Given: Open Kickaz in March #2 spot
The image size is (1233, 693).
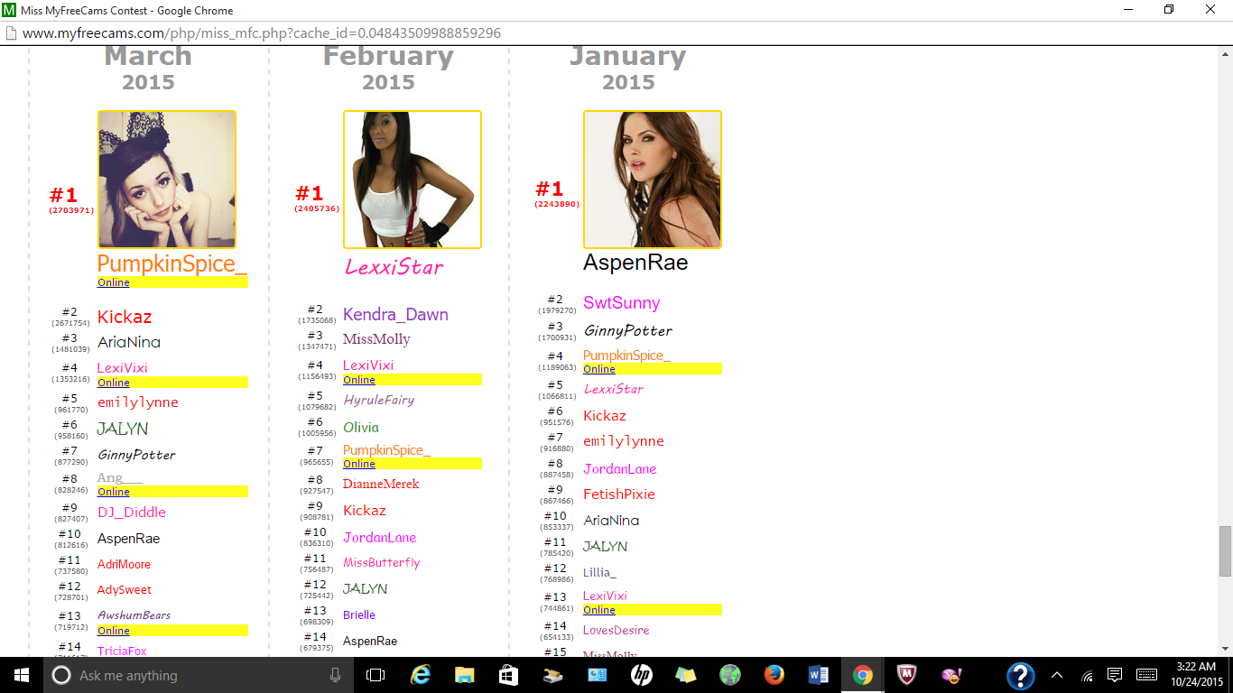Looking at the screenshot, I should 125,317.
